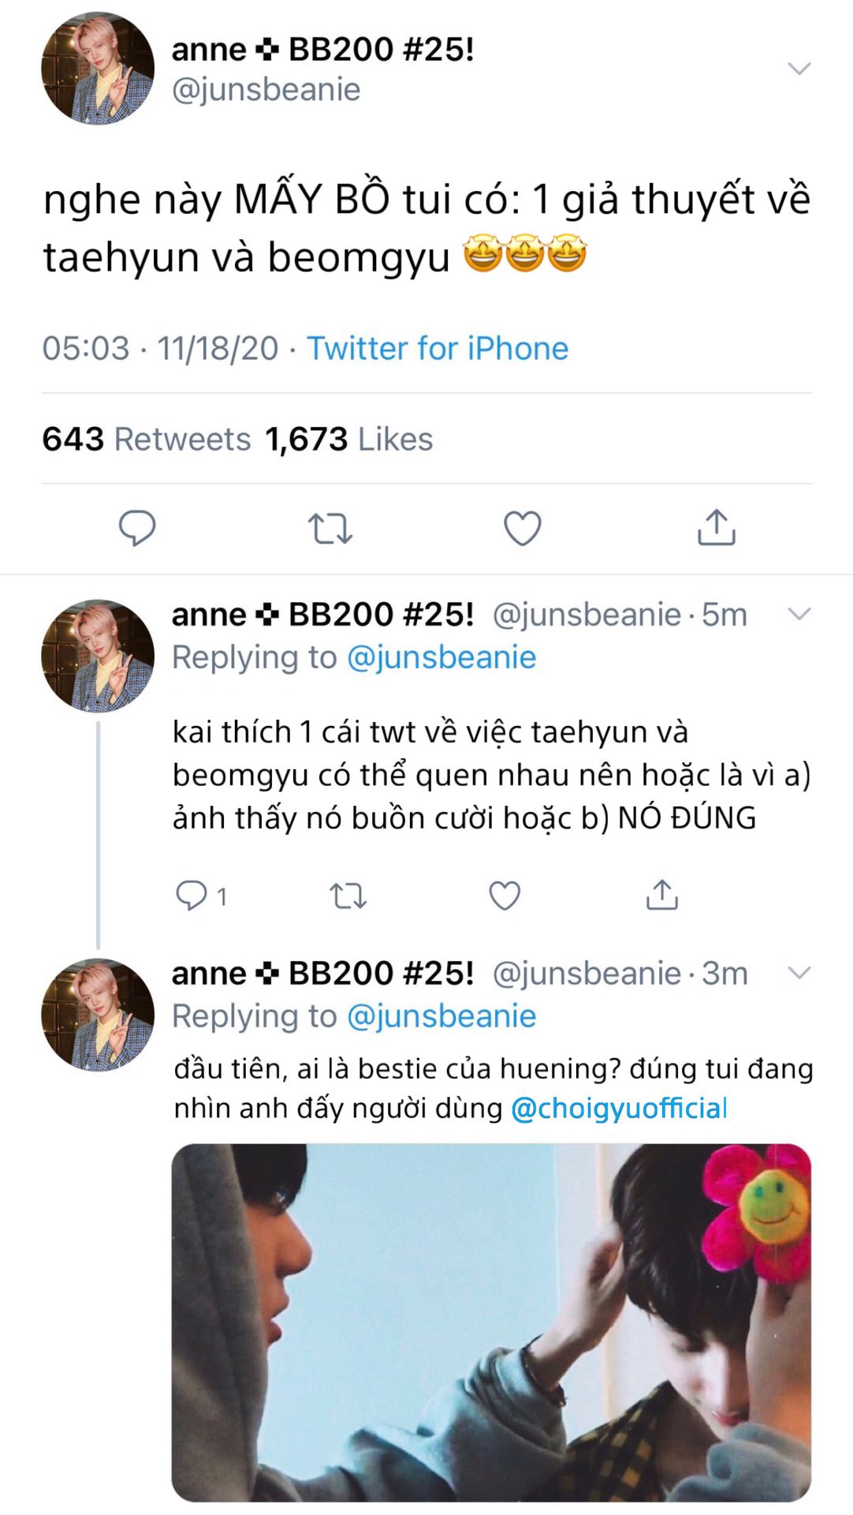This screenshot has width=853, height=1515.
Task: Open the attached photo in the 3m reply
Action: [x=491, y=1322]
